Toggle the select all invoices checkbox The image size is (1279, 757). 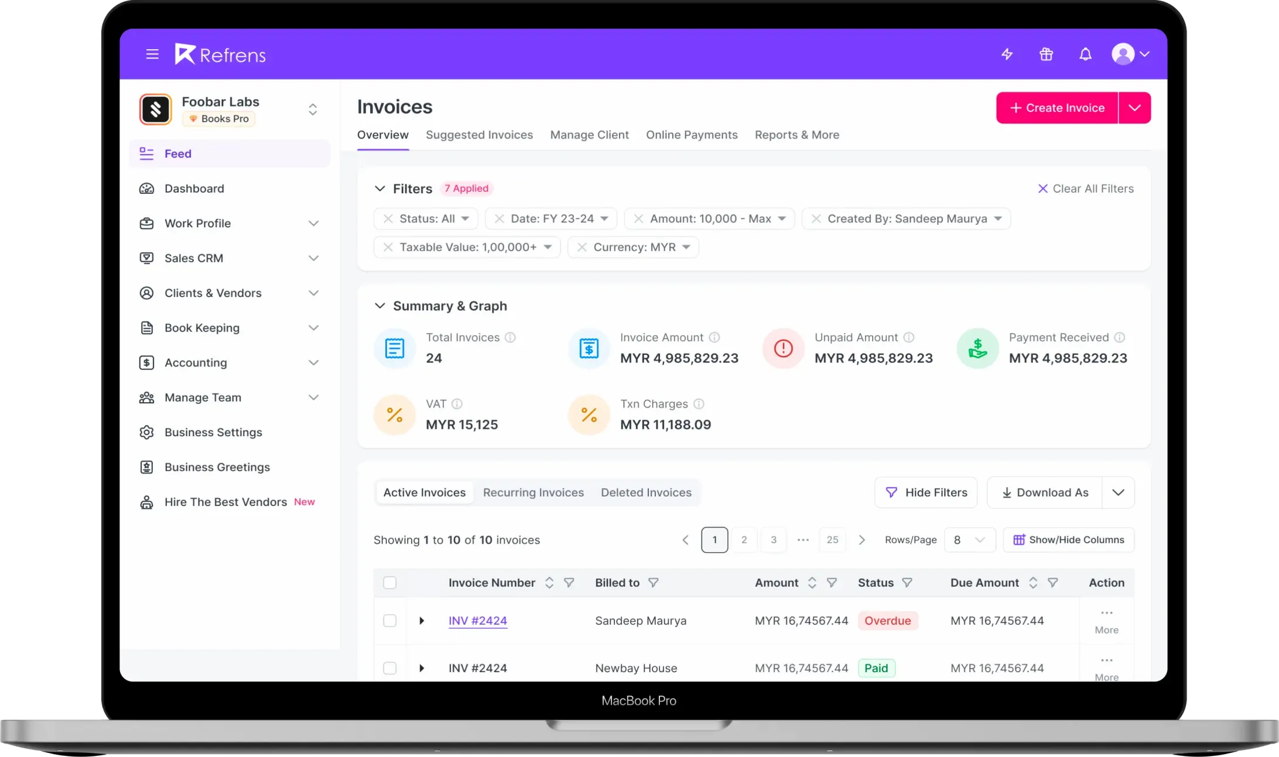click(x=389, y=582)
